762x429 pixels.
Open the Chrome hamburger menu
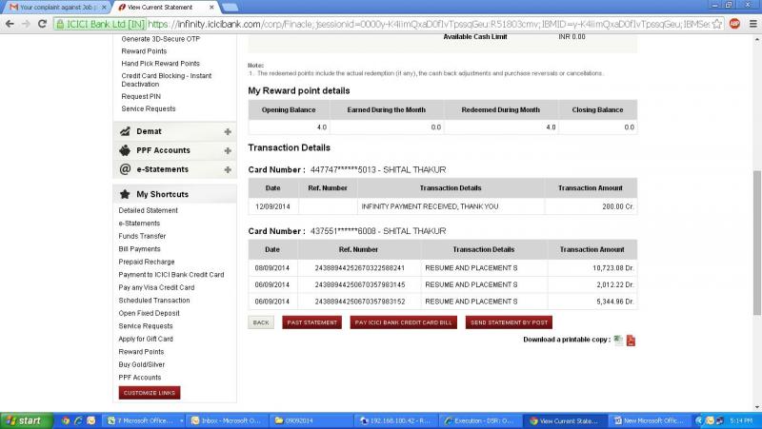coord(752,23)
